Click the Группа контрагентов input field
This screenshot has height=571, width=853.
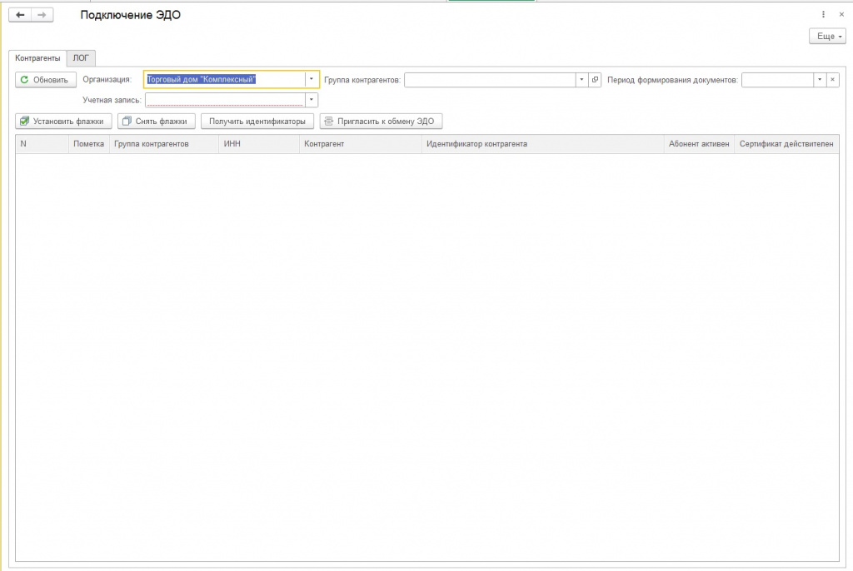490,80
